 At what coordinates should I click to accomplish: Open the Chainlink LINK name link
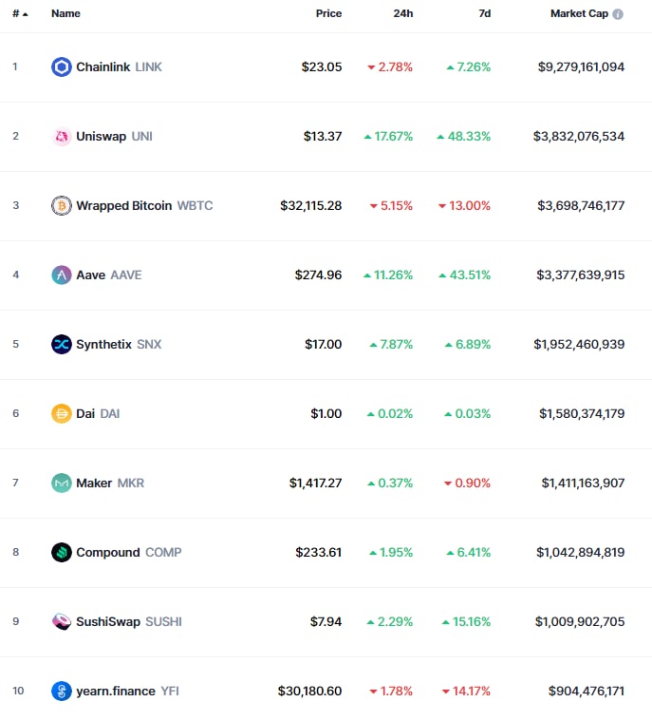pyautogui.click(x=119, y=67)
